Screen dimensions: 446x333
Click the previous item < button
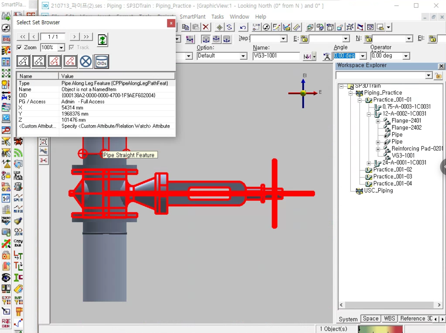[x=34, y=37]
